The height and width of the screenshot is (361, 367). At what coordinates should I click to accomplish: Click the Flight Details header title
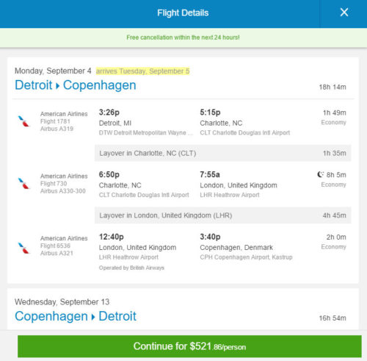183,12
